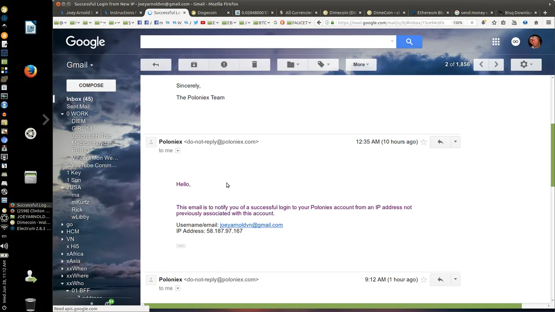Viewport: 555px width, 312px height.
Task: Open the Firefox hamburger menu
Action: [548, 23]
